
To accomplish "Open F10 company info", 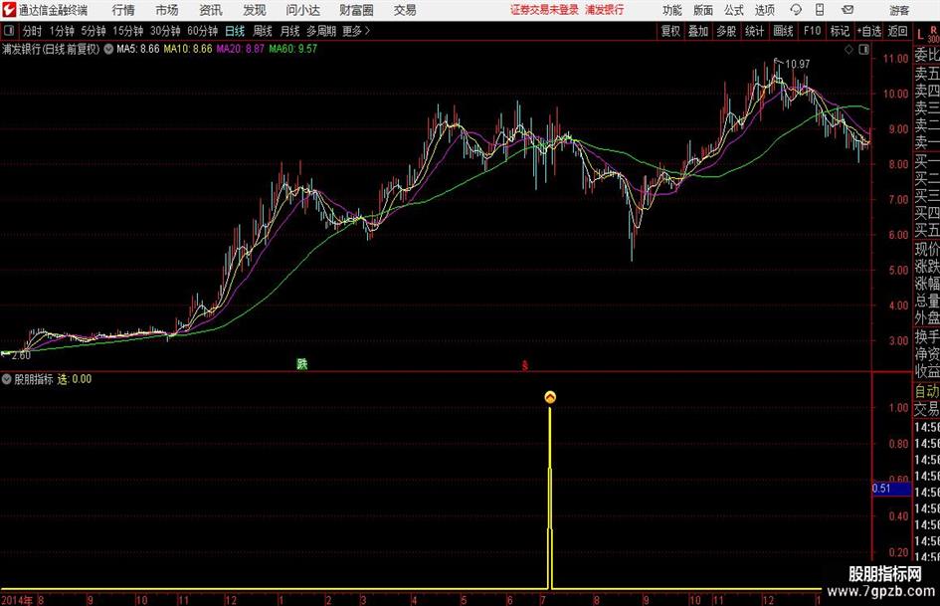I will [813, 31].
